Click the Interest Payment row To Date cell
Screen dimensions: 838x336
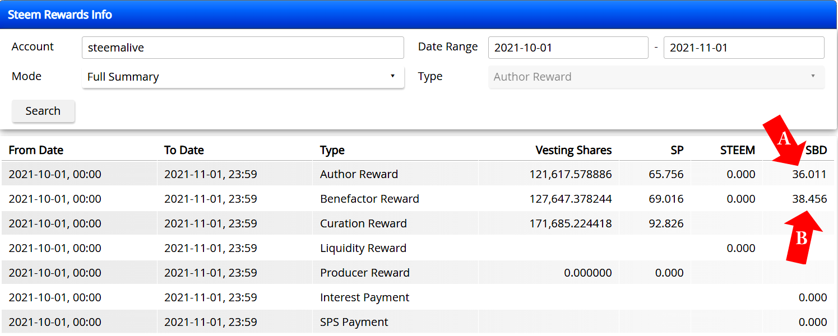(235, 297)
